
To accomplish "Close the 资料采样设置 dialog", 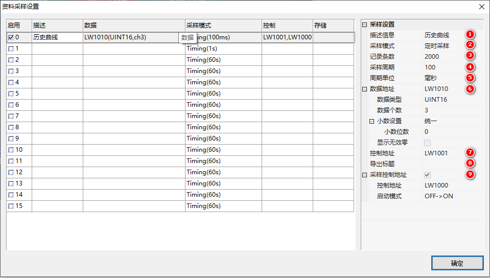I will [x=481, y=7].
